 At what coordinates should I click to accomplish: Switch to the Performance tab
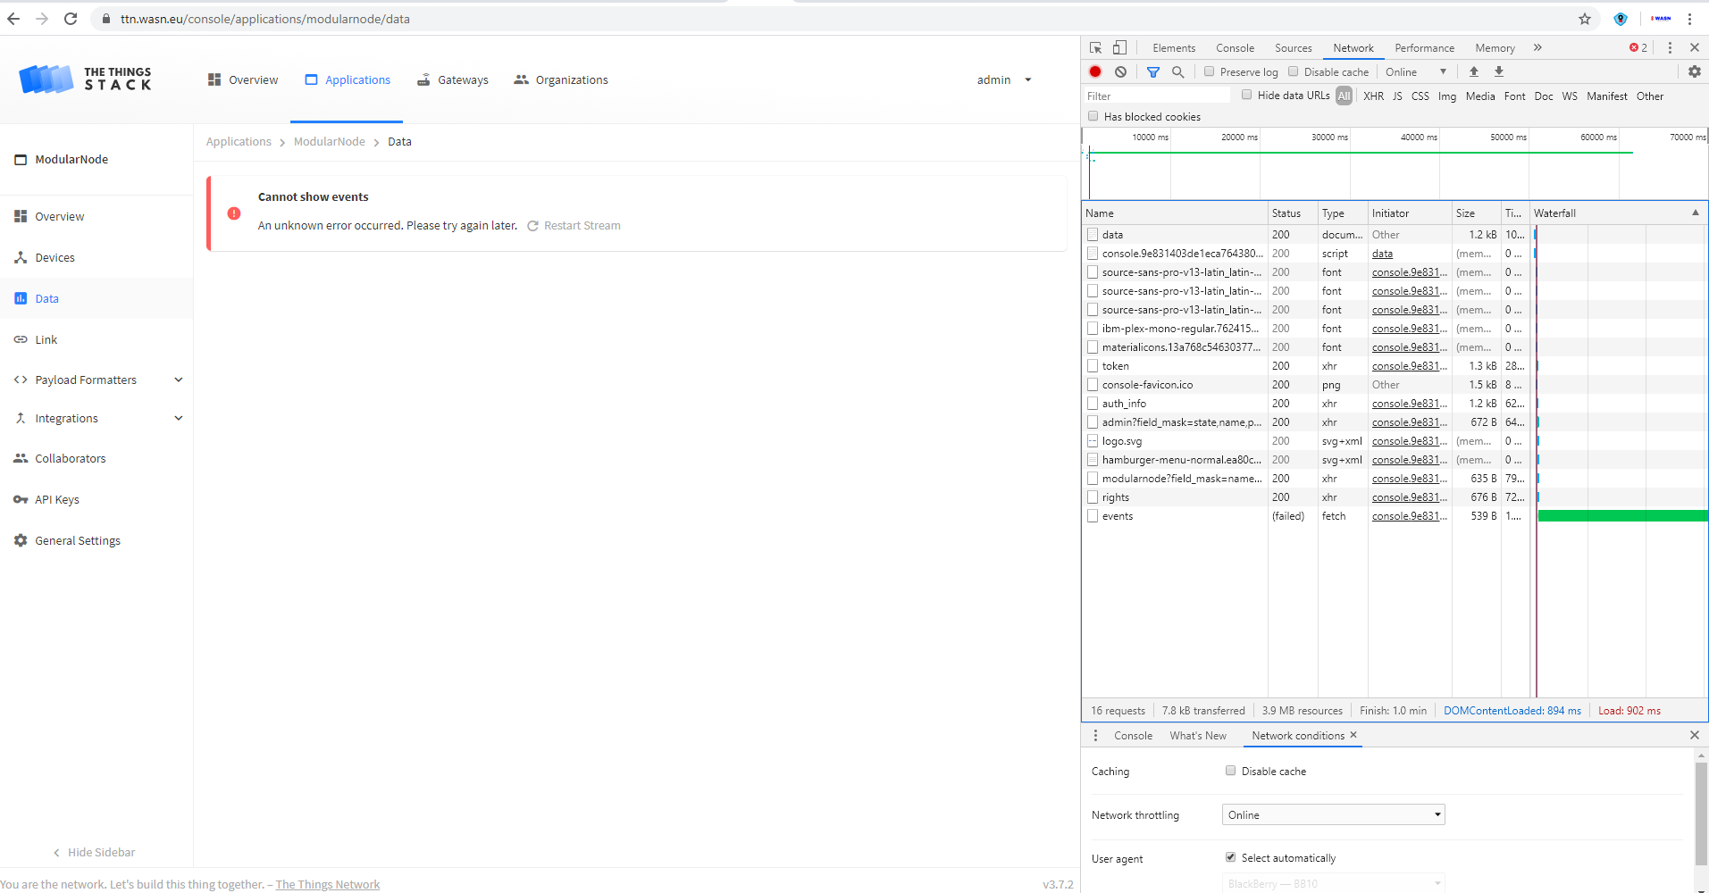coord(1424,47)
